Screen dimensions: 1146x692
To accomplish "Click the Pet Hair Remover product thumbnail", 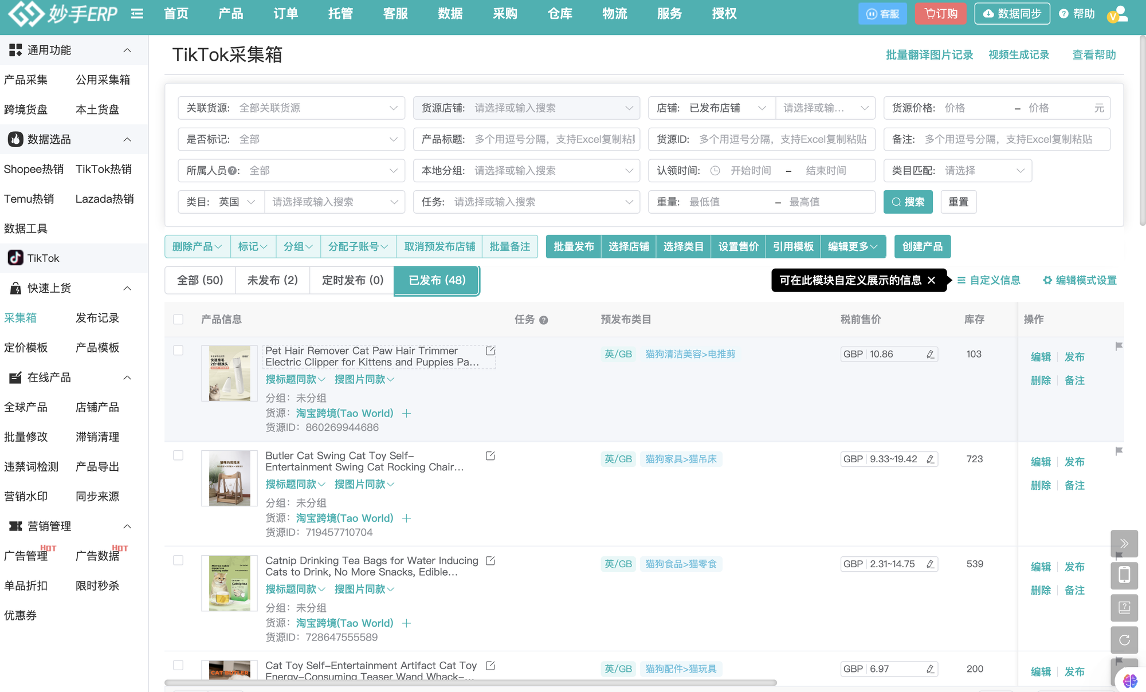I will point(229,373).
